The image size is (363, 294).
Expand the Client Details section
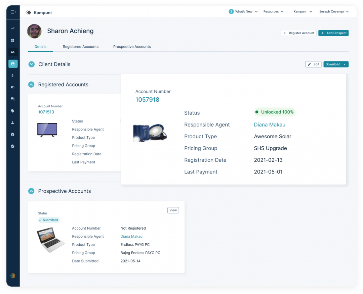coord(32,64)
